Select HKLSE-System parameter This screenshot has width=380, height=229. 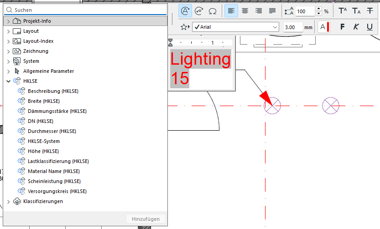coord(44,141)
